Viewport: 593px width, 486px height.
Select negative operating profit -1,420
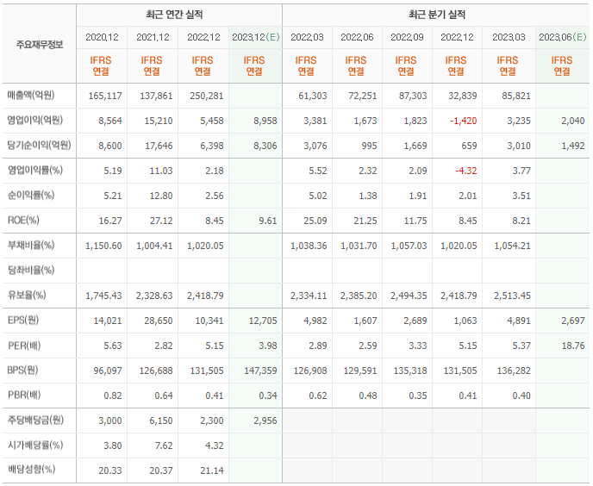pos(464,121)
